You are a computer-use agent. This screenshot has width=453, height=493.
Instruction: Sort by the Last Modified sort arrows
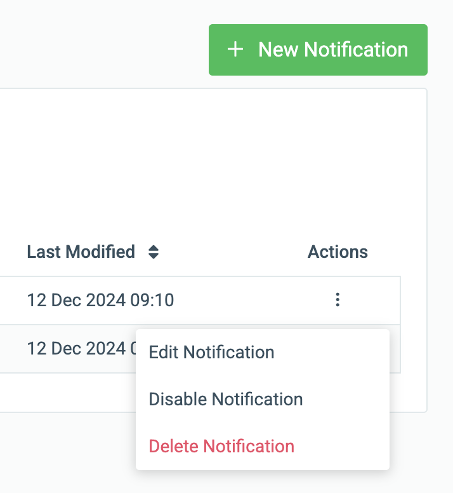pos(154,252)
